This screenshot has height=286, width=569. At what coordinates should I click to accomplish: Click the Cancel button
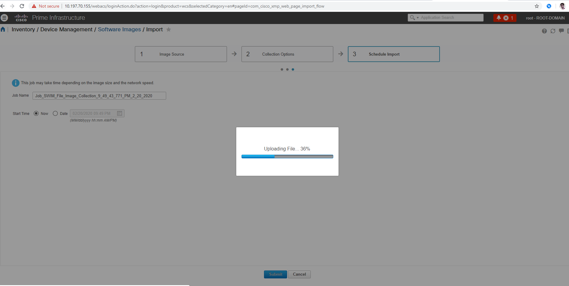299,274
